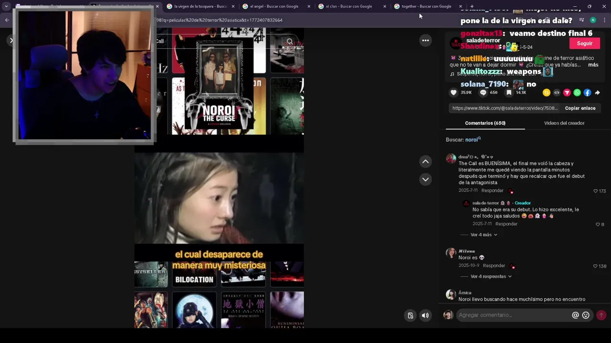Close the el clan browser tab

coord(385,6)
